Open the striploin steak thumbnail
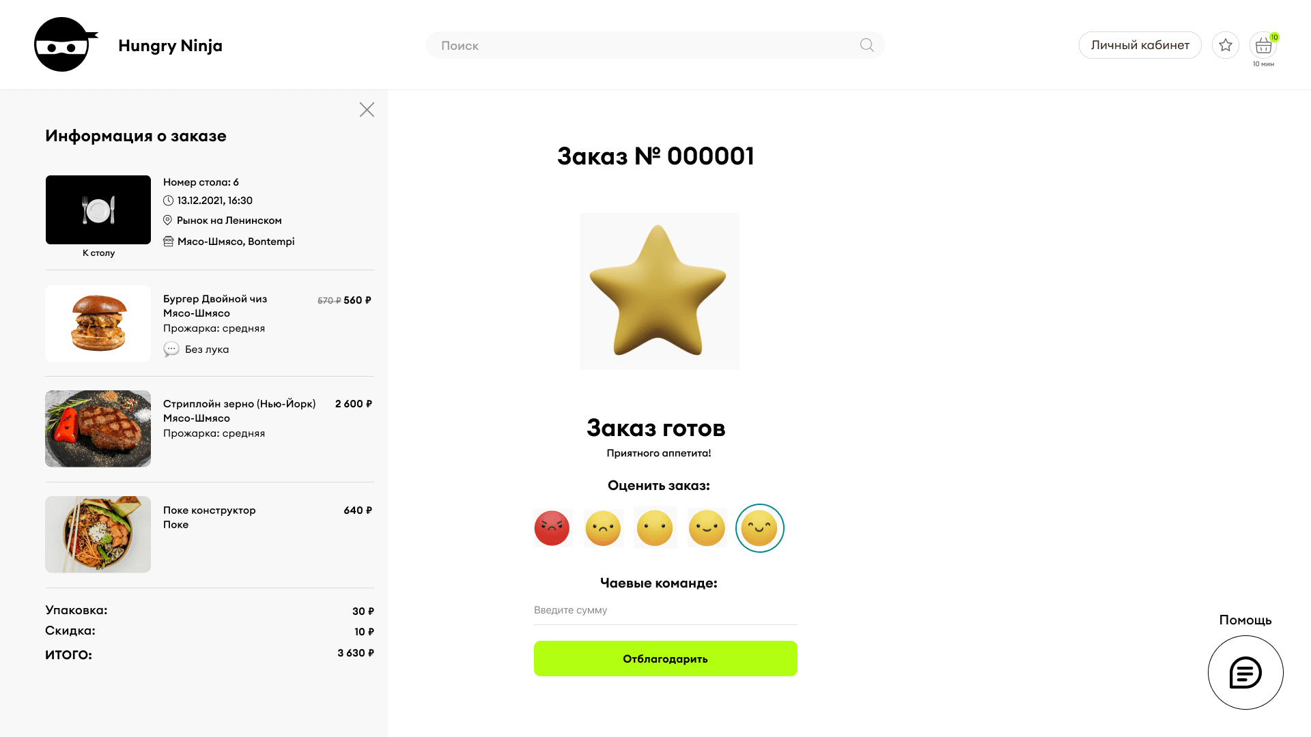 (x=98, y=429)
